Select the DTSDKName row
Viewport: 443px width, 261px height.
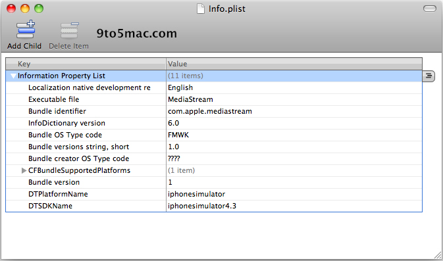214,206
